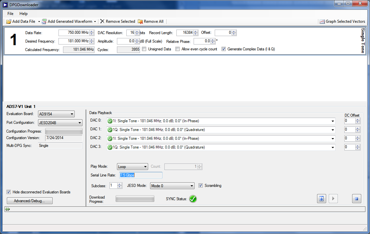The height and width of the screenshot is (234, 370).
Task: Click the Download Progress bar
Action: coord(135,199)
